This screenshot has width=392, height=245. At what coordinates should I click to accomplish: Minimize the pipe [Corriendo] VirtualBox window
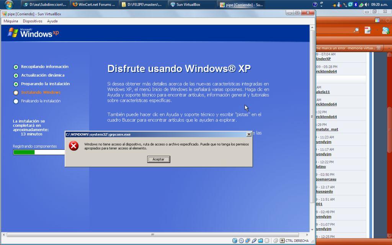290,13
